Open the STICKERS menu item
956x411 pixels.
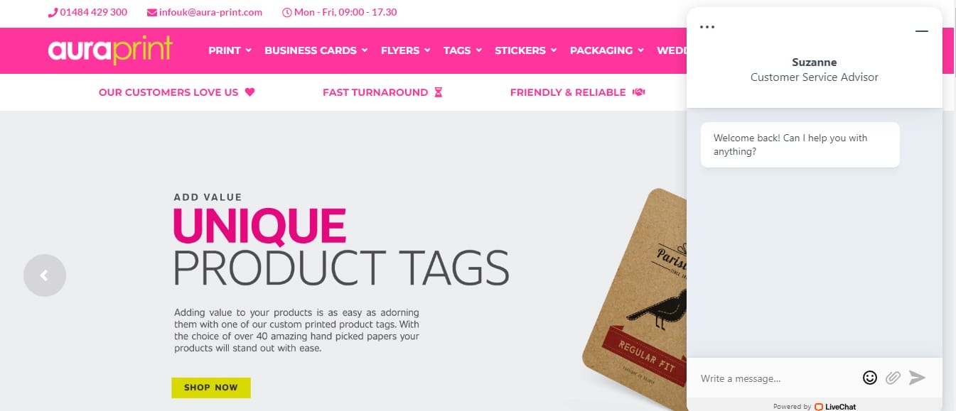point(525,50)
